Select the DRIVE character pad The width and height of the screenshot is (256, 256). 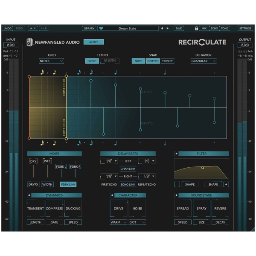[119, 208]
